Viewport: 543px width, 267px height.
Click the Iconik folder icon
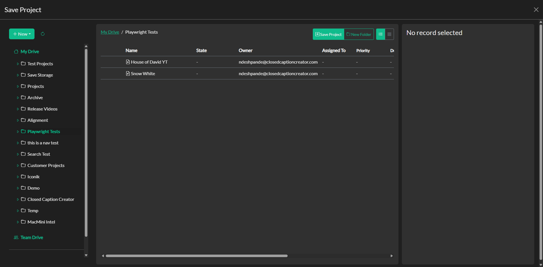click(x=23, y=177)
